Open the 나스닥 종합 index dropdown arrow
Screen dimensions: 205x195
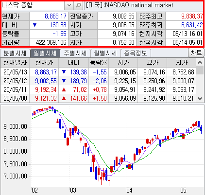tap(69, 5)
